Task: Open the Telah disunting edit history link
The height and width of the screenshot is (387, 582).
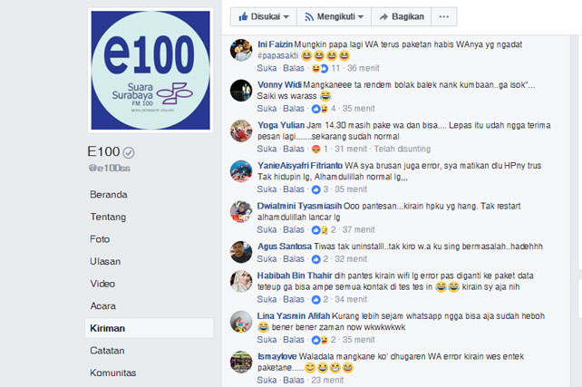Action: tap(402, 150)
